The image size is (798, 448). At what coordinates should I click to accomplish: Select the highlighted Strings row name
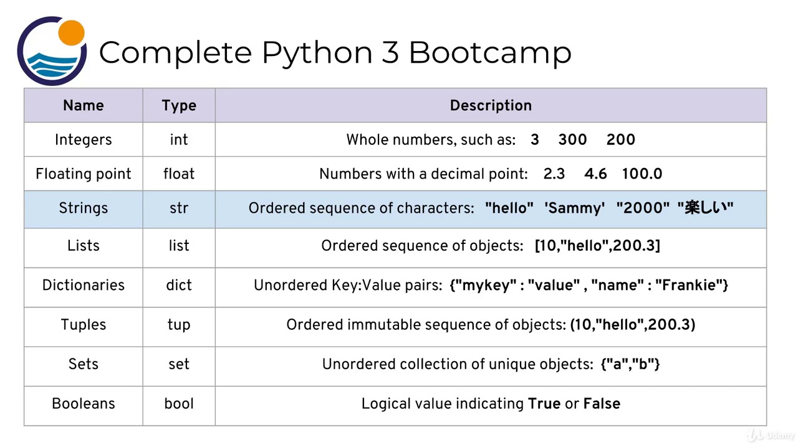coord(84,208)
